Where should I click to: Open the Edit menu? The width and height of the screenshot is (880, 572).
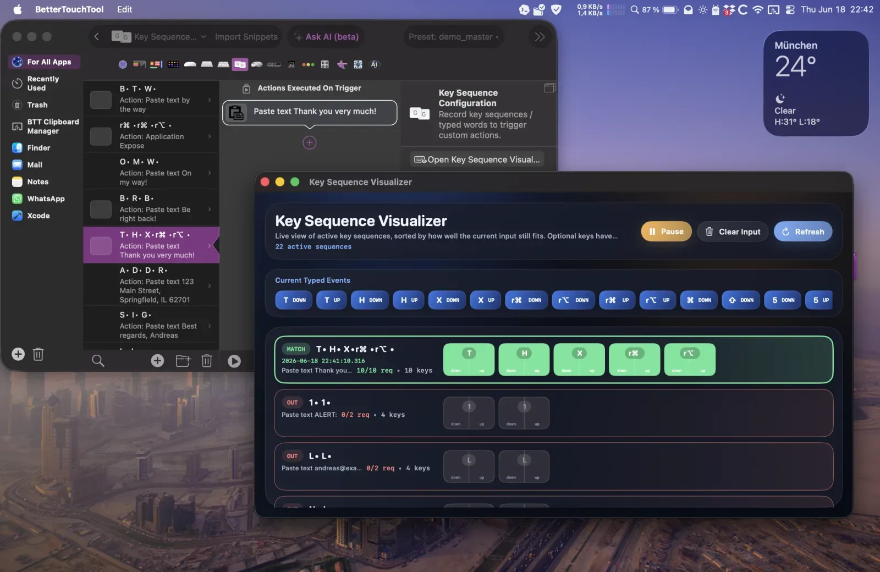point(124,9)
